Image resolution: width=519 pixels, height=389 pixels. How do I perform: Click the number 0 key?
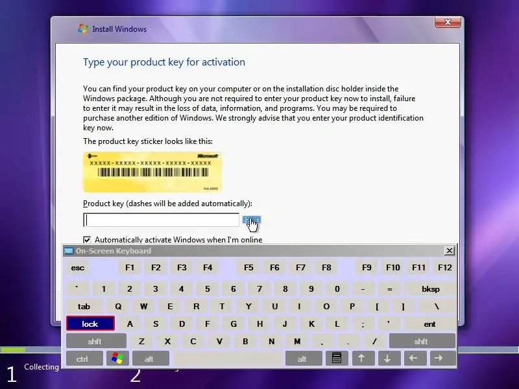[x=337, y=289]
